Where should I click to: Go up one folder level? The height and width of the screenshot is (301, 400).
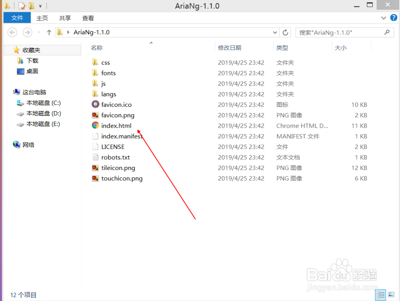point(49,32)
